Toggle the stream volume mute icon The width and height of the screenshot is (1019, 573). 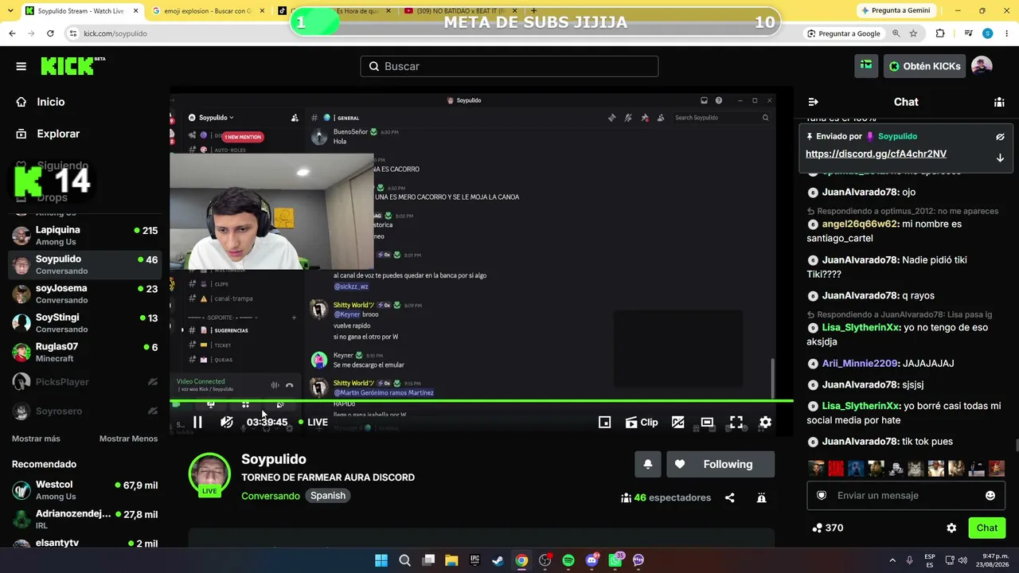(227, 422)
